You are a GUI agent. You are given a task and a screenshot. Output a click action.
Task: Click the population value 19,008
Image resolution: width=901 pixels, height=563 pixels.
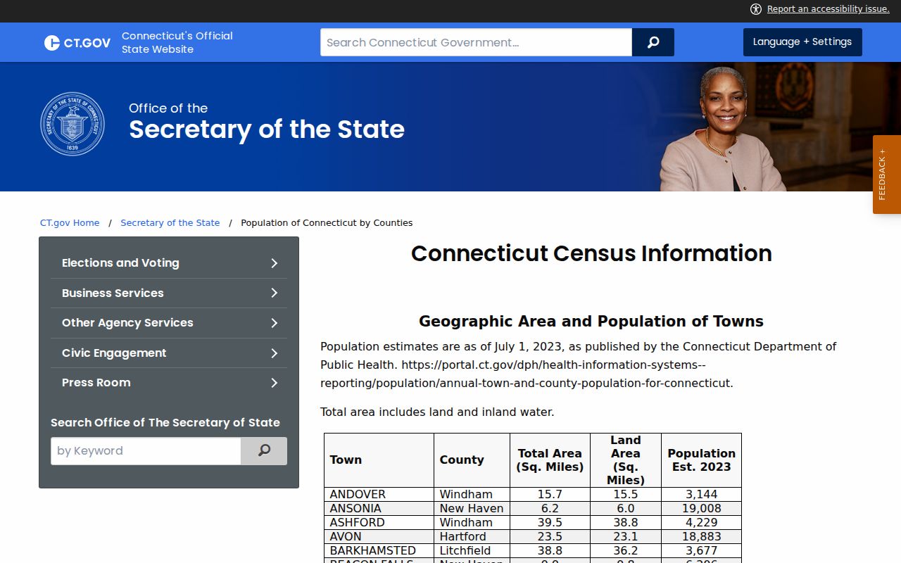click(x=702, y=509)
